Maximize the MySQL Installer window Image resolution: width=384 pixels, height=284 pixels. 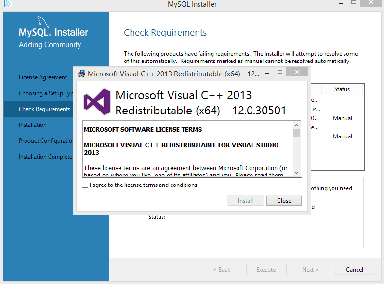click(353, 2)
